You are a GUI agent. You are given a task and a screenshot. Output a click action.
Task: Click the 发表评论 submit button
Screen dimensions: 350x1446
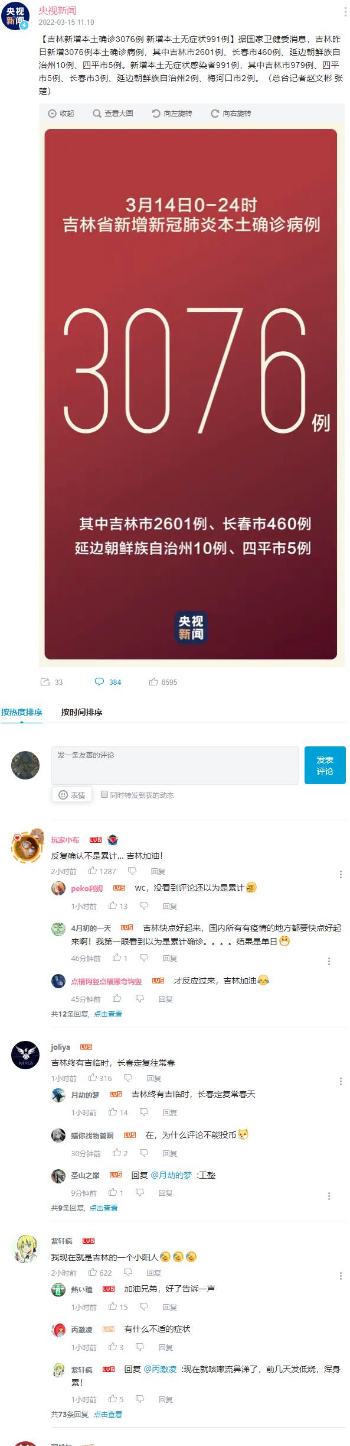[325, 765]
